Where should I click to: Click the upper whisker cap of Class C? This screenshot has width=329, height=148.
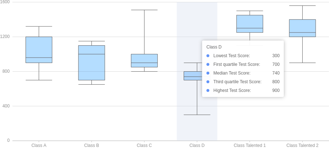click(x=144, y=10)
